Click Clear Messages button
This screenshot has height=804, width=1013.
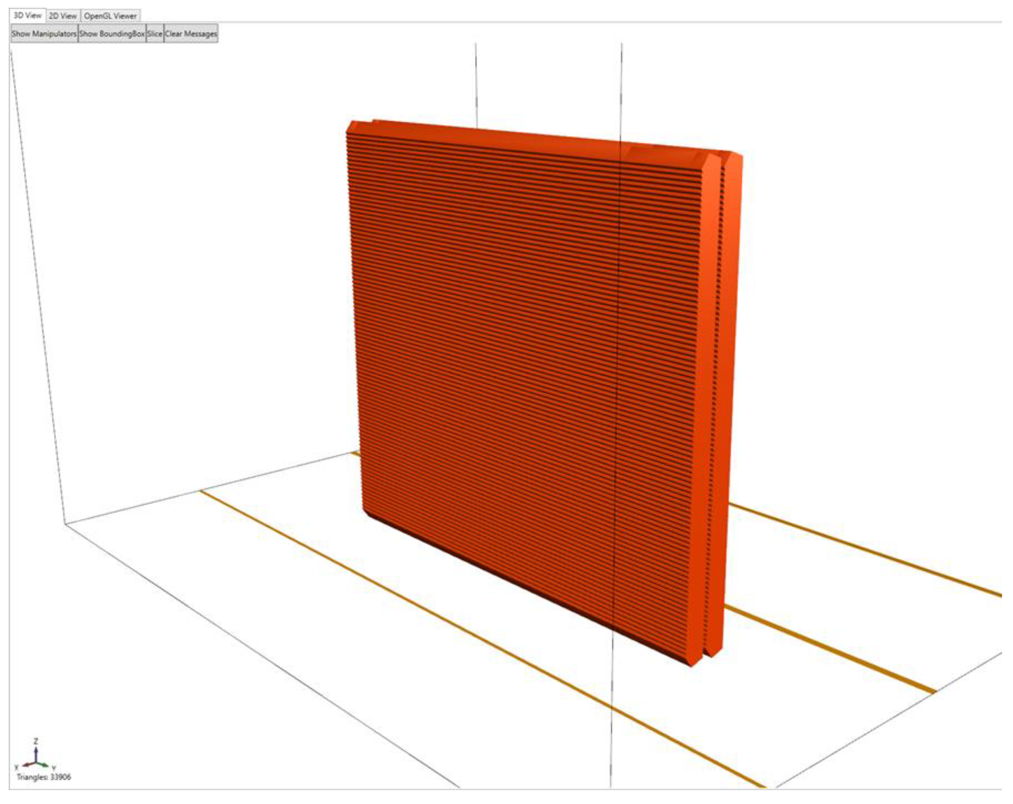(x=191, y=34)
